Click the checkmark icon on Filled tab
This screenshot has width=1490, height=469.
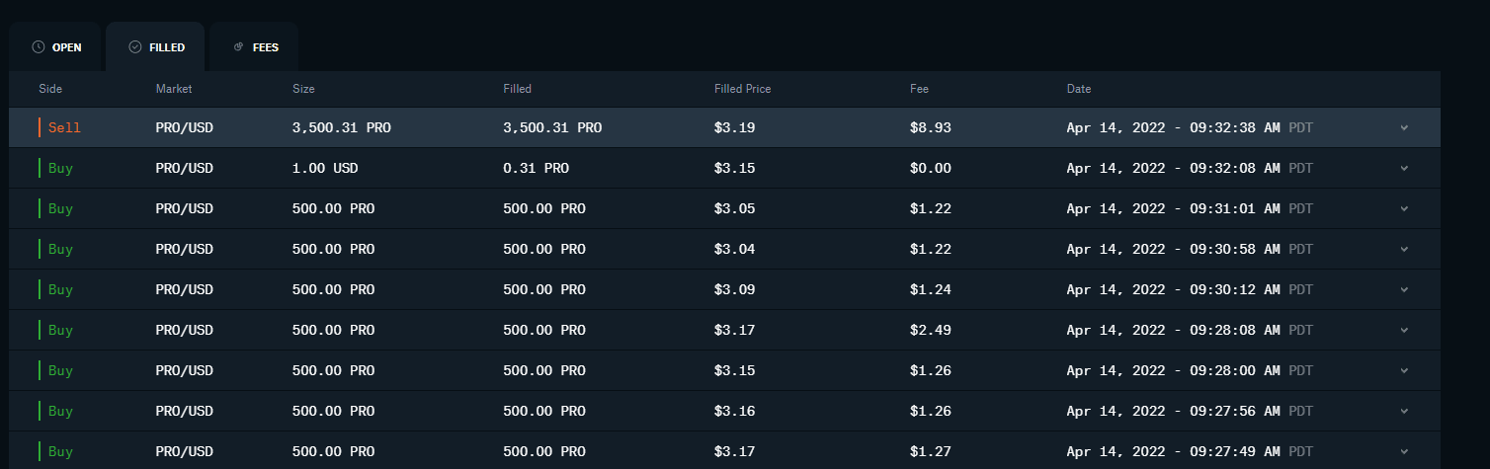pos(135,47)
